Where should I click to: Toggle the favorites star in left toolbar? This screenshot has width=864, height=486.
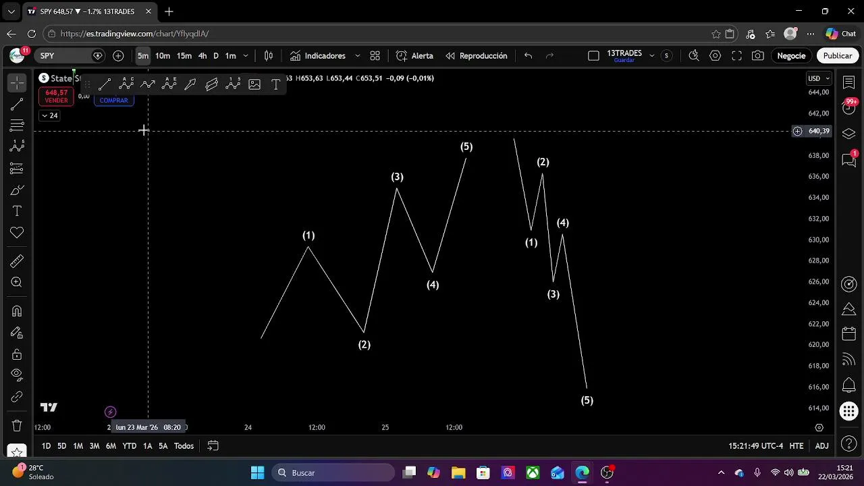17,450
